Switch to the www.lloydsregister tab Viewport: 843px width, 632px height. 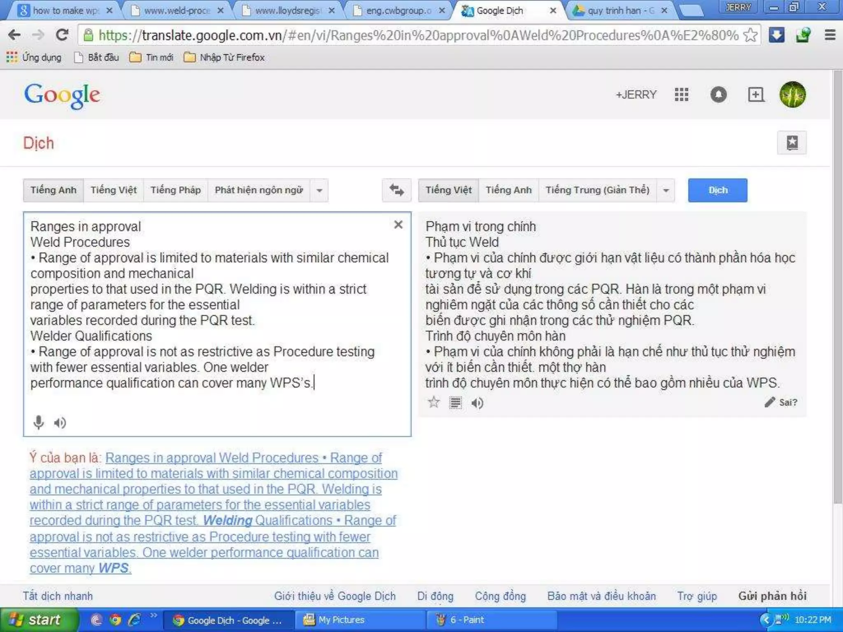coord(287,11)
